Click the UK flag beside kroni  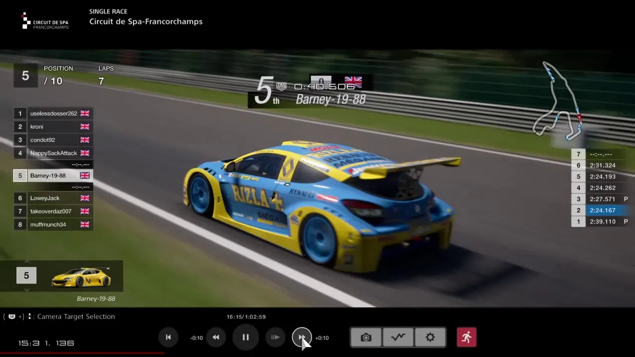click(85, 127)
